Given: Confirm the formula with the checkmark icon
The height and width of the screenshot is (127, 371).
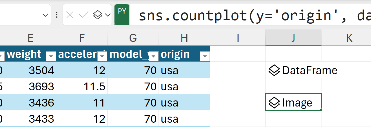Looking at the screenshot, I should (x=84, y=15).
